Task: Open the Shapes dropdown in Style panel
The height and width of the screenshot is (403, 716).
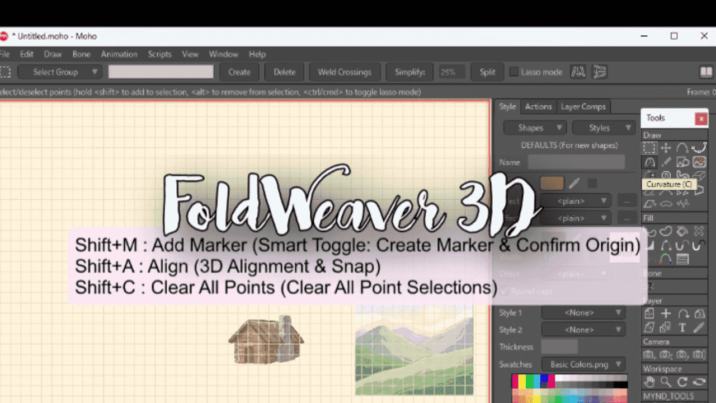Action: (x=535, y=128)
